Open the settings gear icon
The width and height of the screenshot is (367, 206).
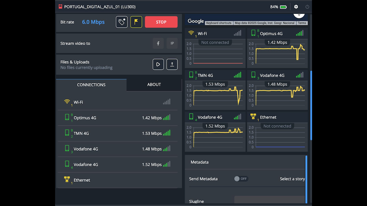click(x=296, y=7)
